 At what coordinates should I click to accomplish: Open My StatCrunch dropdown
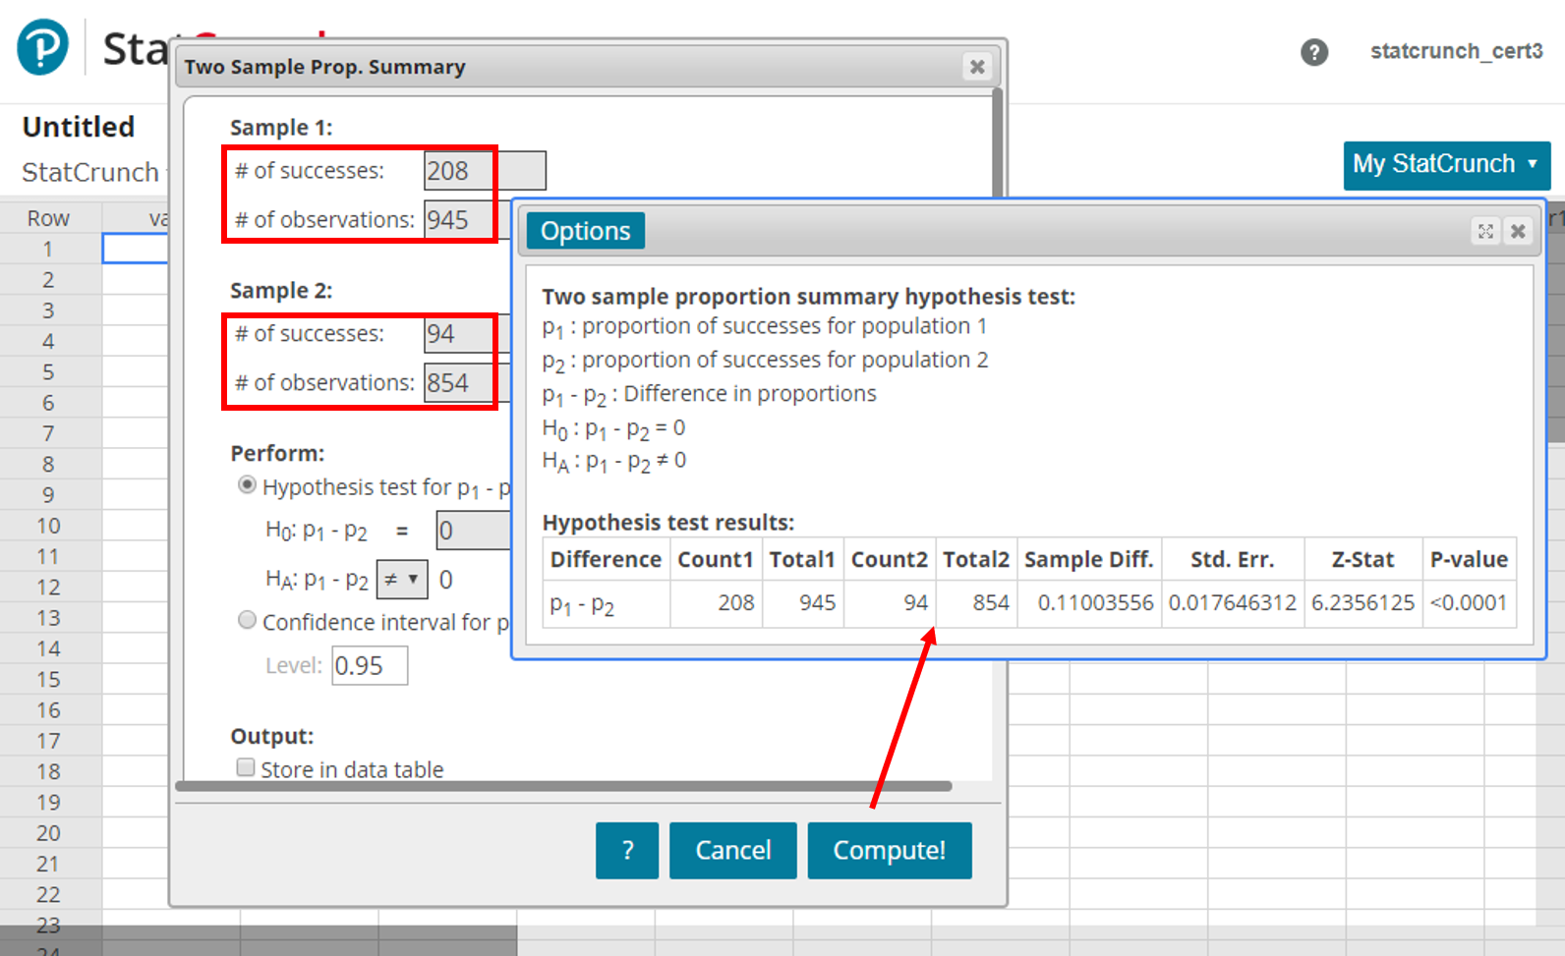[1446, 165]
